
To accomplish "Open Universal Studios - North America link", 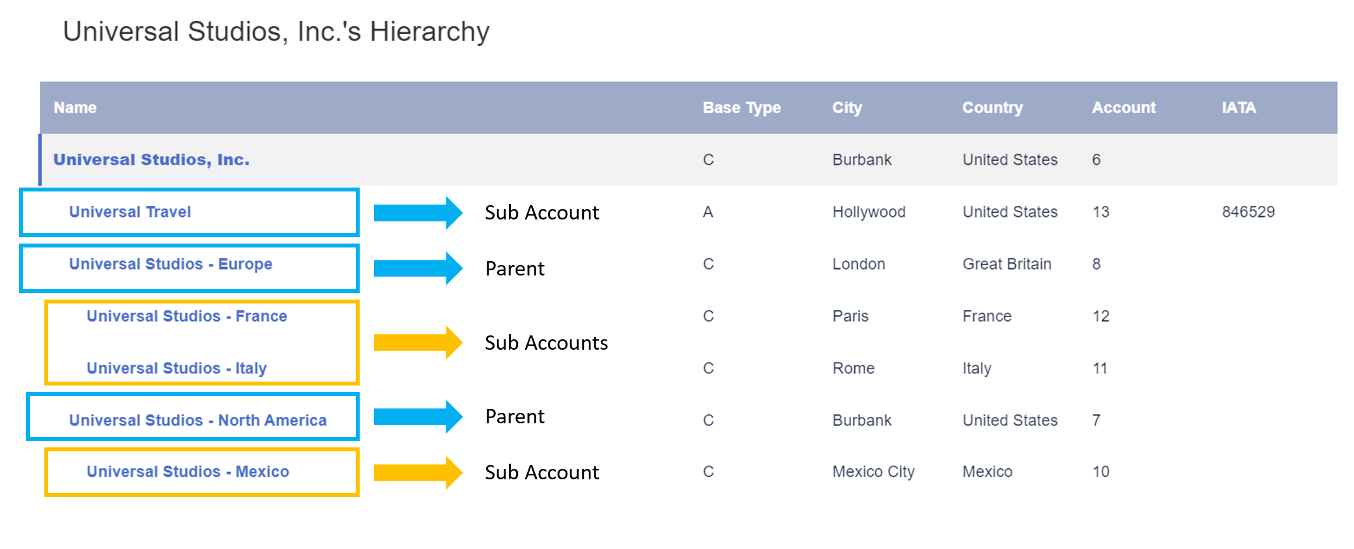I will (x=197, y=420).
